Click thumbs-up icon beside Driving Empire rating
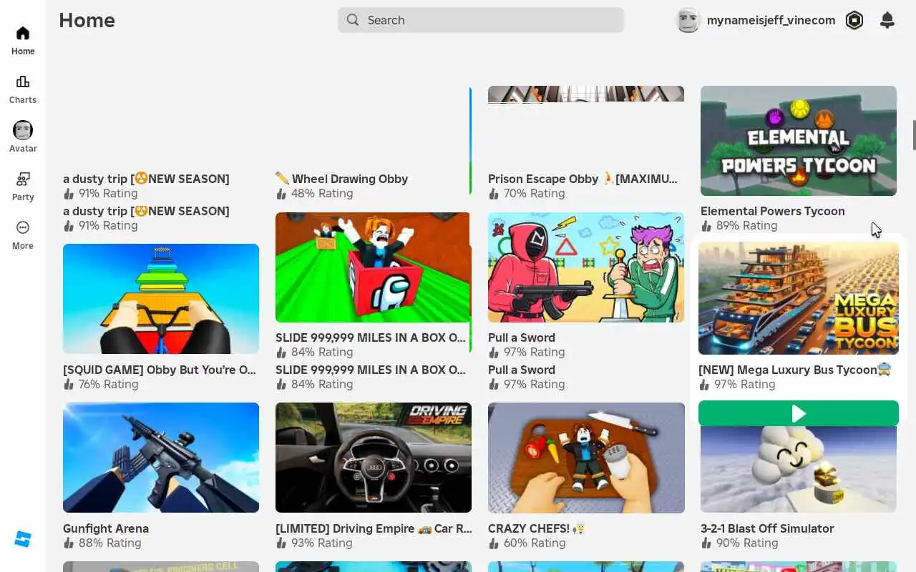 (281, 543)
